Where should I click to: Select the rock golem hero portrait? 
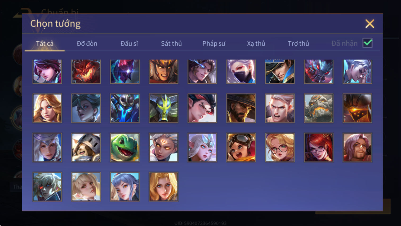[x=319, y=108]
